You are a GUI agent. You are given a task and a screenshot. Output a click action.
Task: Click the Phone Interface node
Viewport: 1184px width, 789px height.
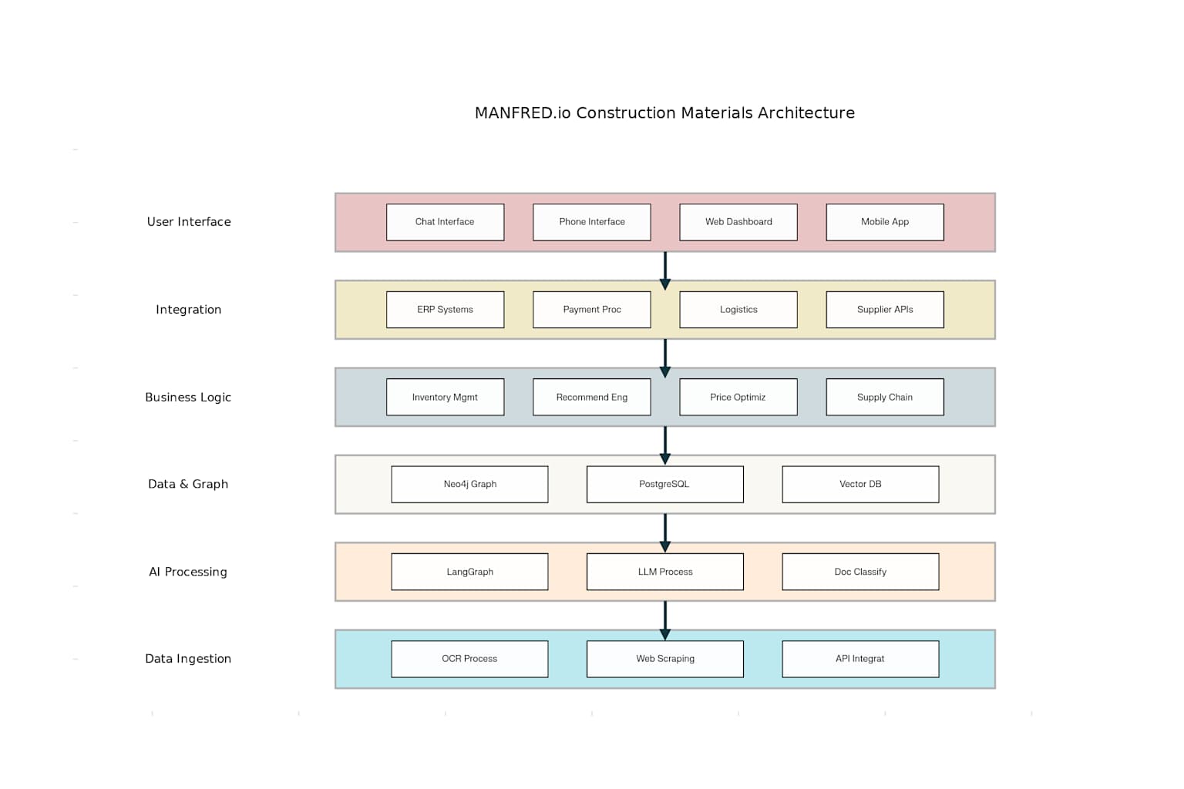pos(591,222)
